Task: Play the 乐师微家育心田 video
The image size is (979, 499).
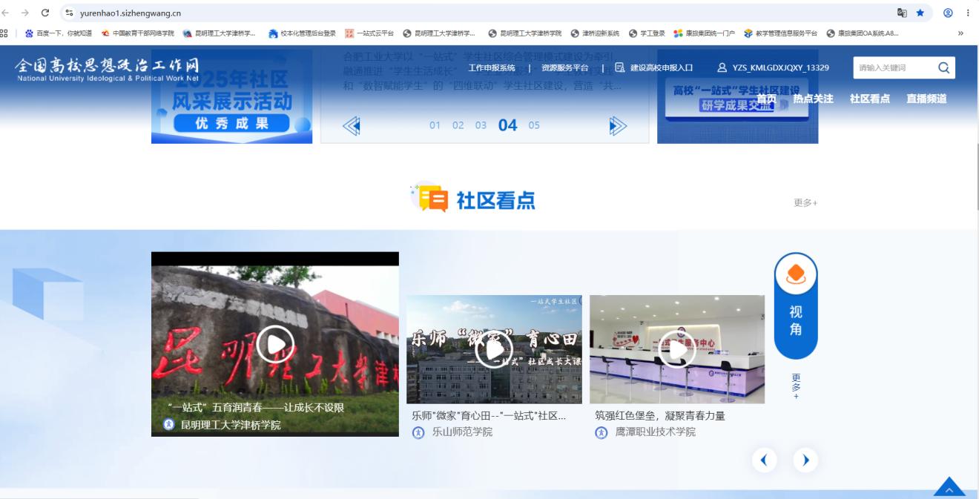Action: [x=494, y=349]
